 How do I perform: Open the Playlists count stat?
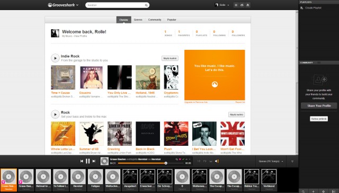[x=201, y=33]
